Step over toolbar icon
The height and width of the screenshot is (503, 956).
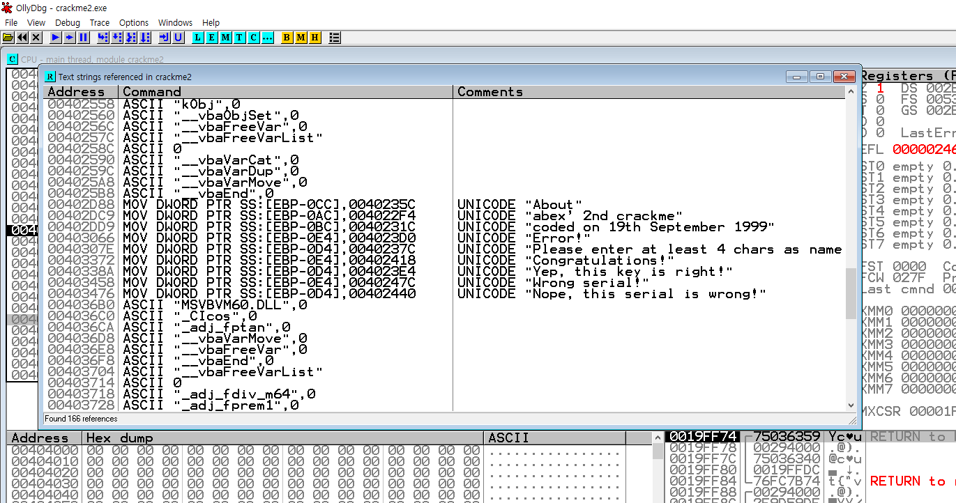coord(117,37)
